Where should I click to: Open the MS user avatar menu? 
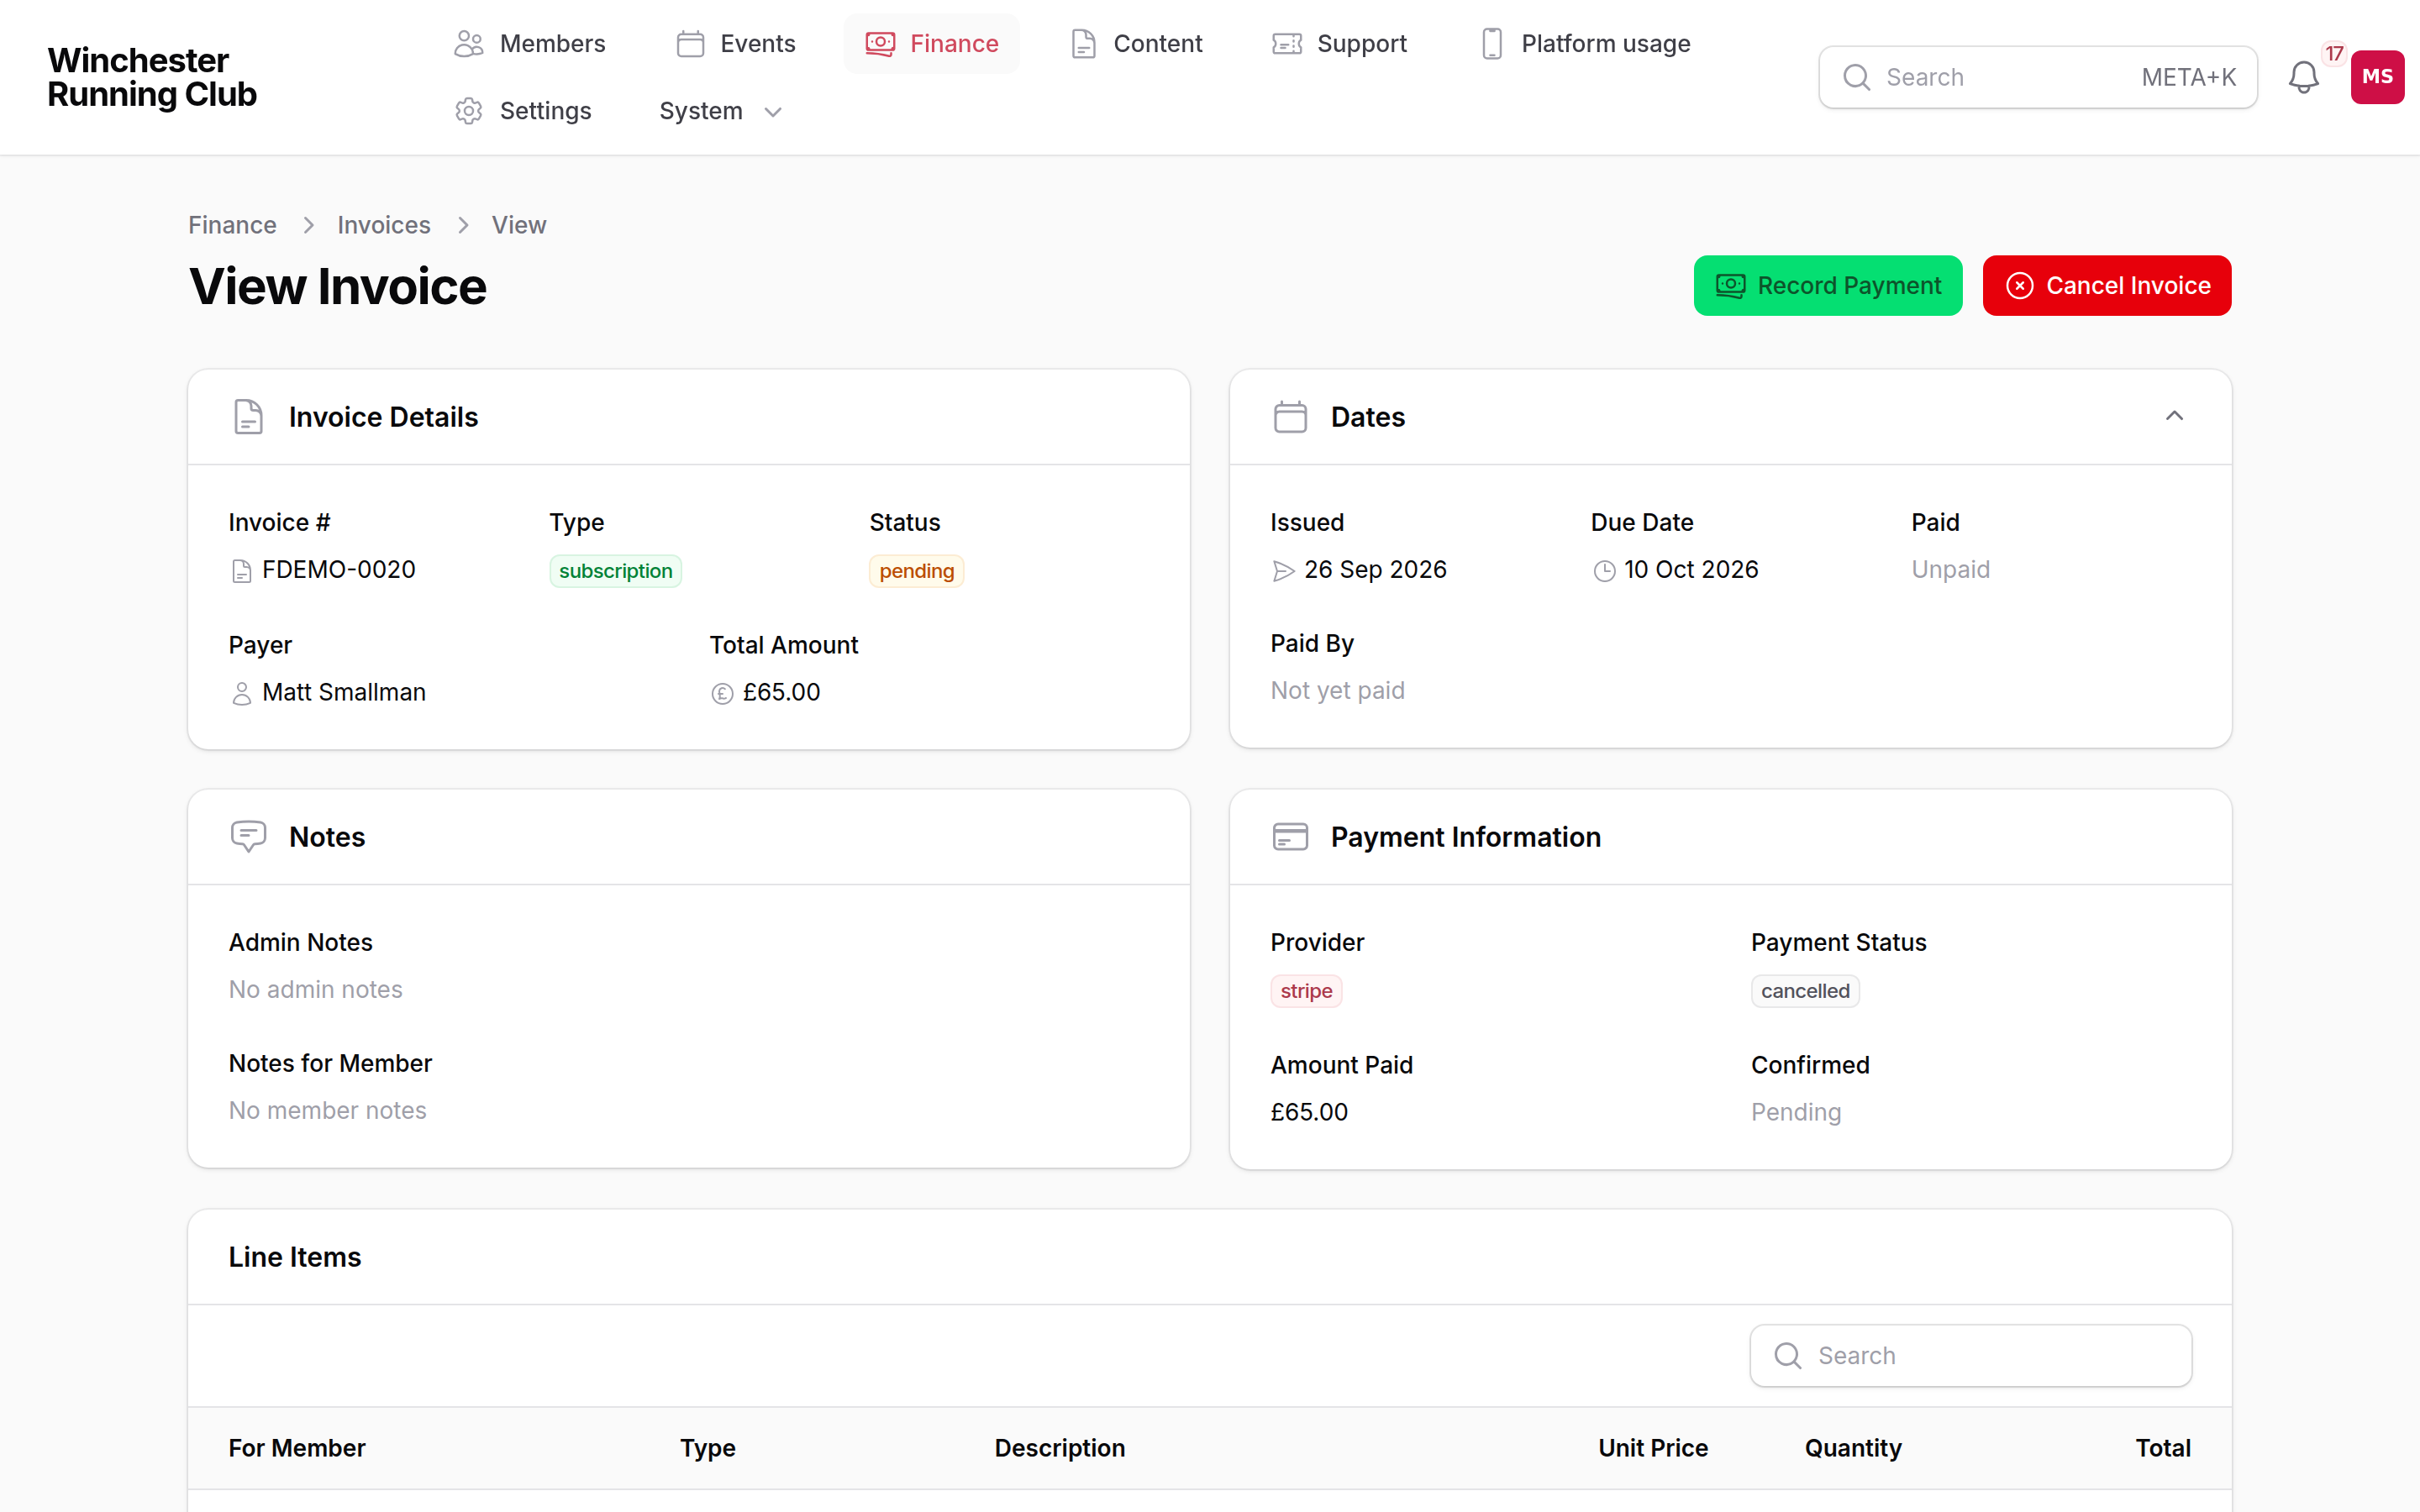point(2377,77)
